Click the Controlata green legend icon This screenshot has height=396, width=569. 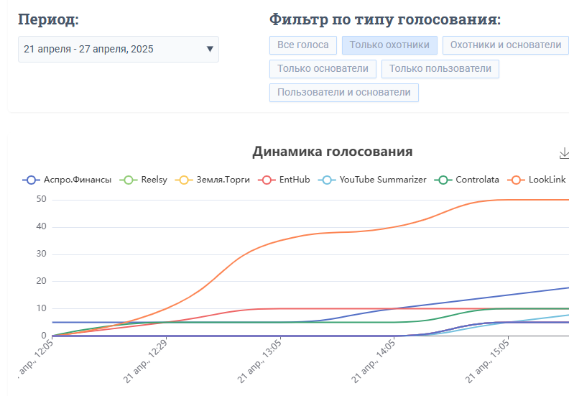point(443,180)
